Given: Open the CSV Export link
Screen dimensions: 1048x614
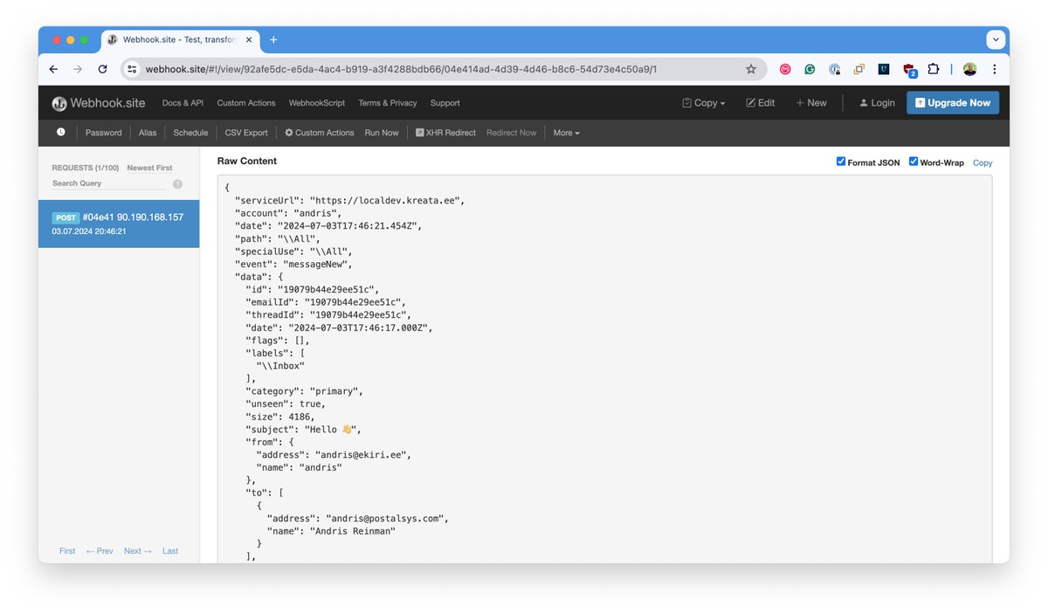Looking at the screenshot, I should pyautogui.click(x=245, y=132).
